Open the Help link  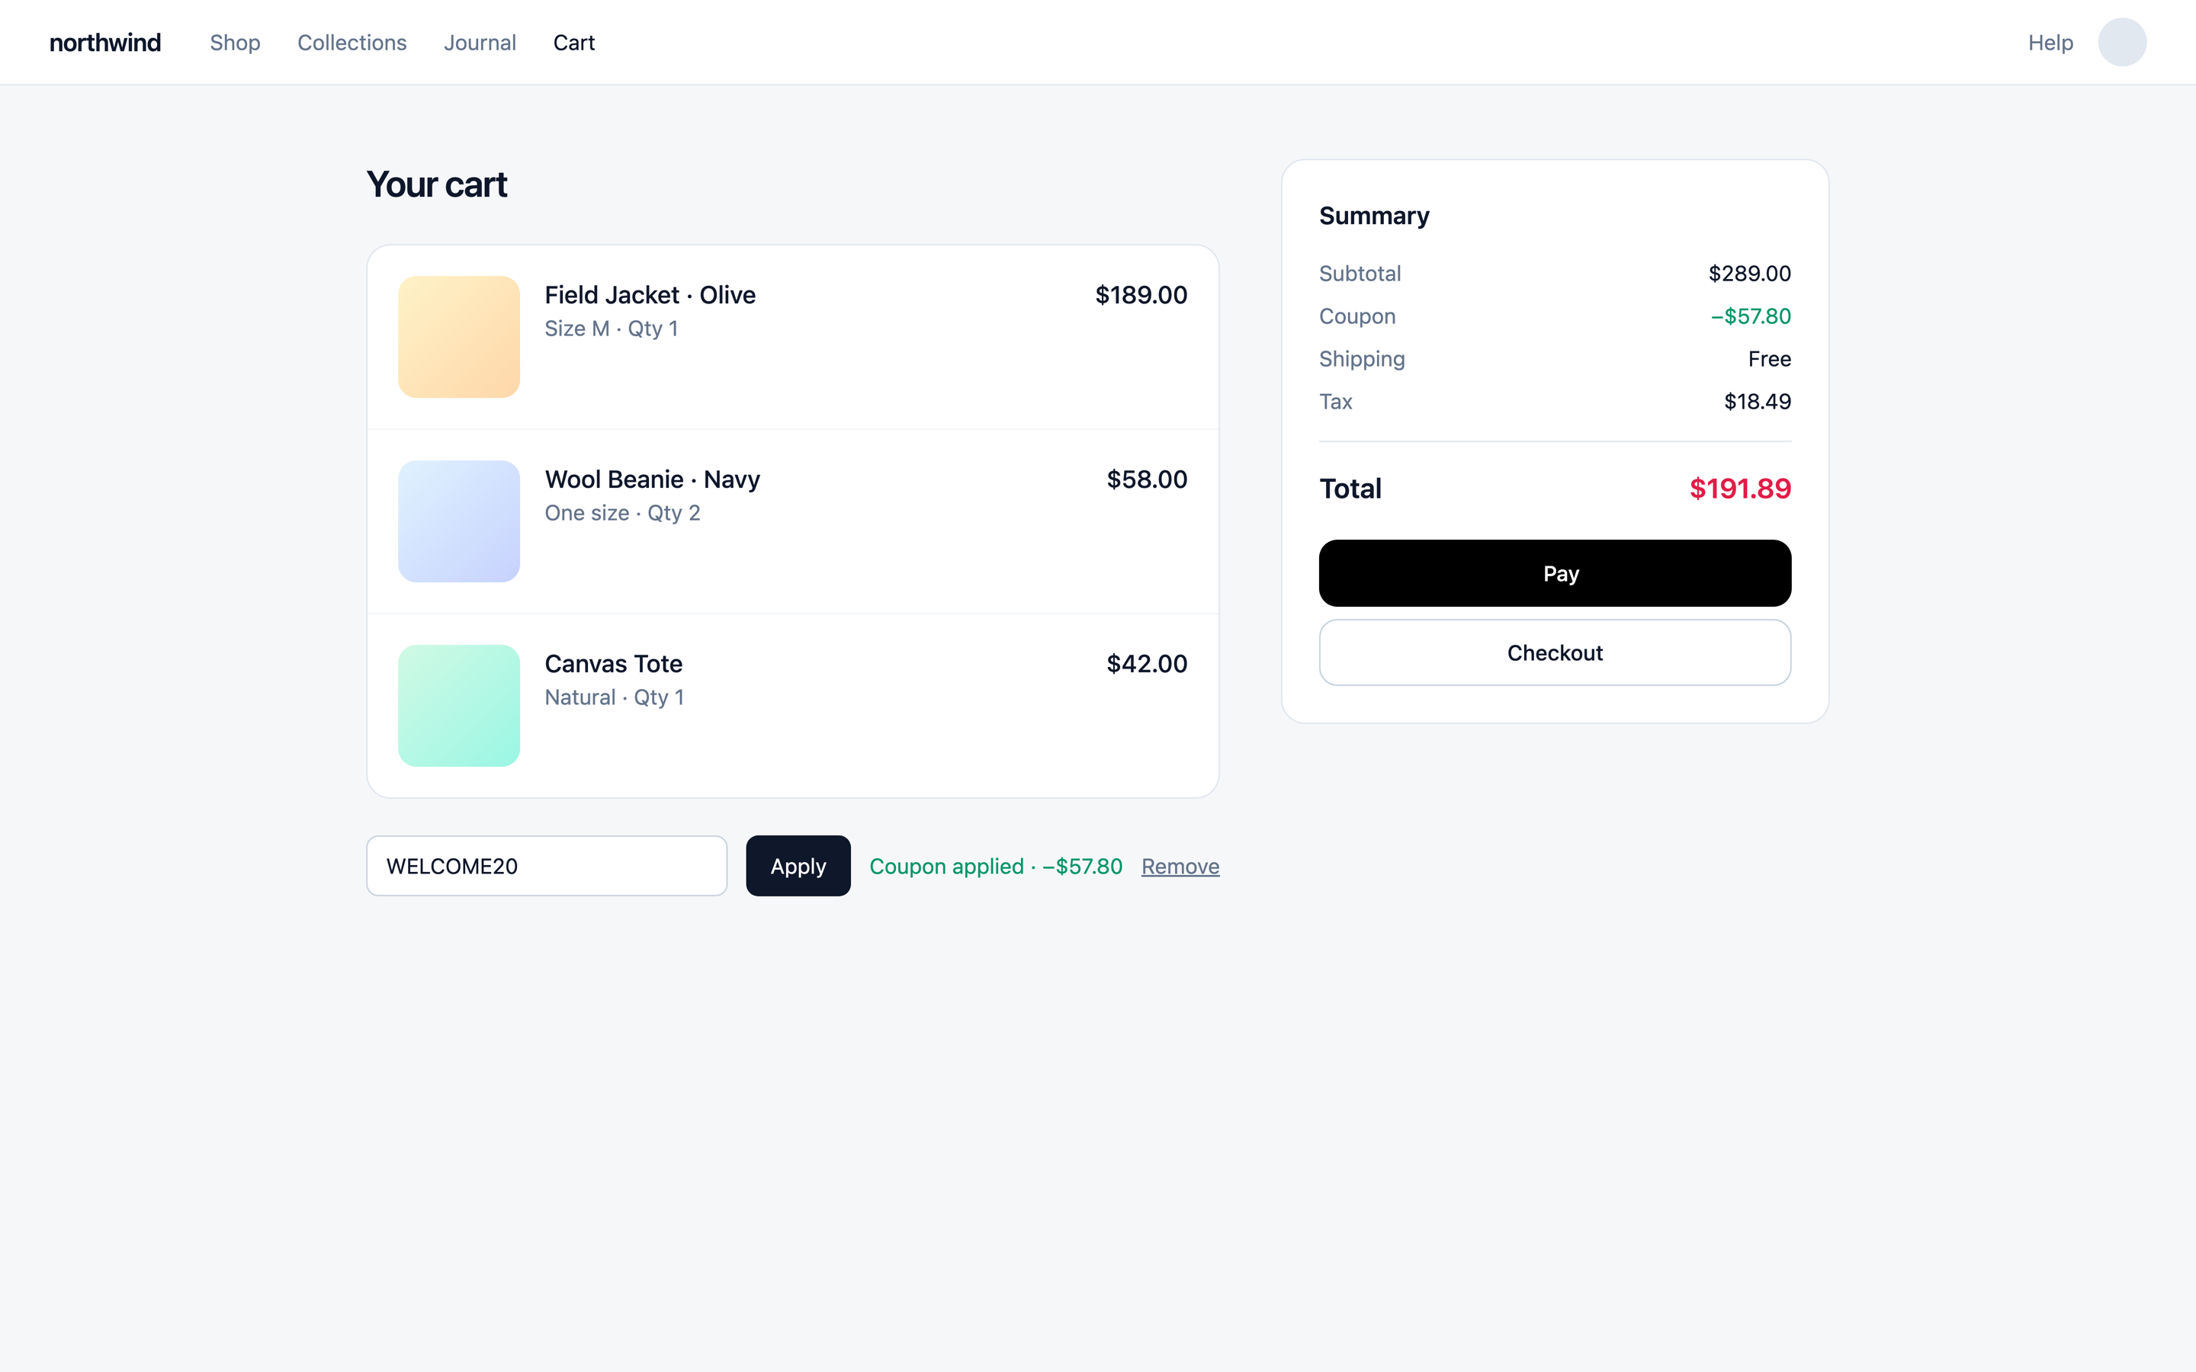click(x=2051, y=43)
